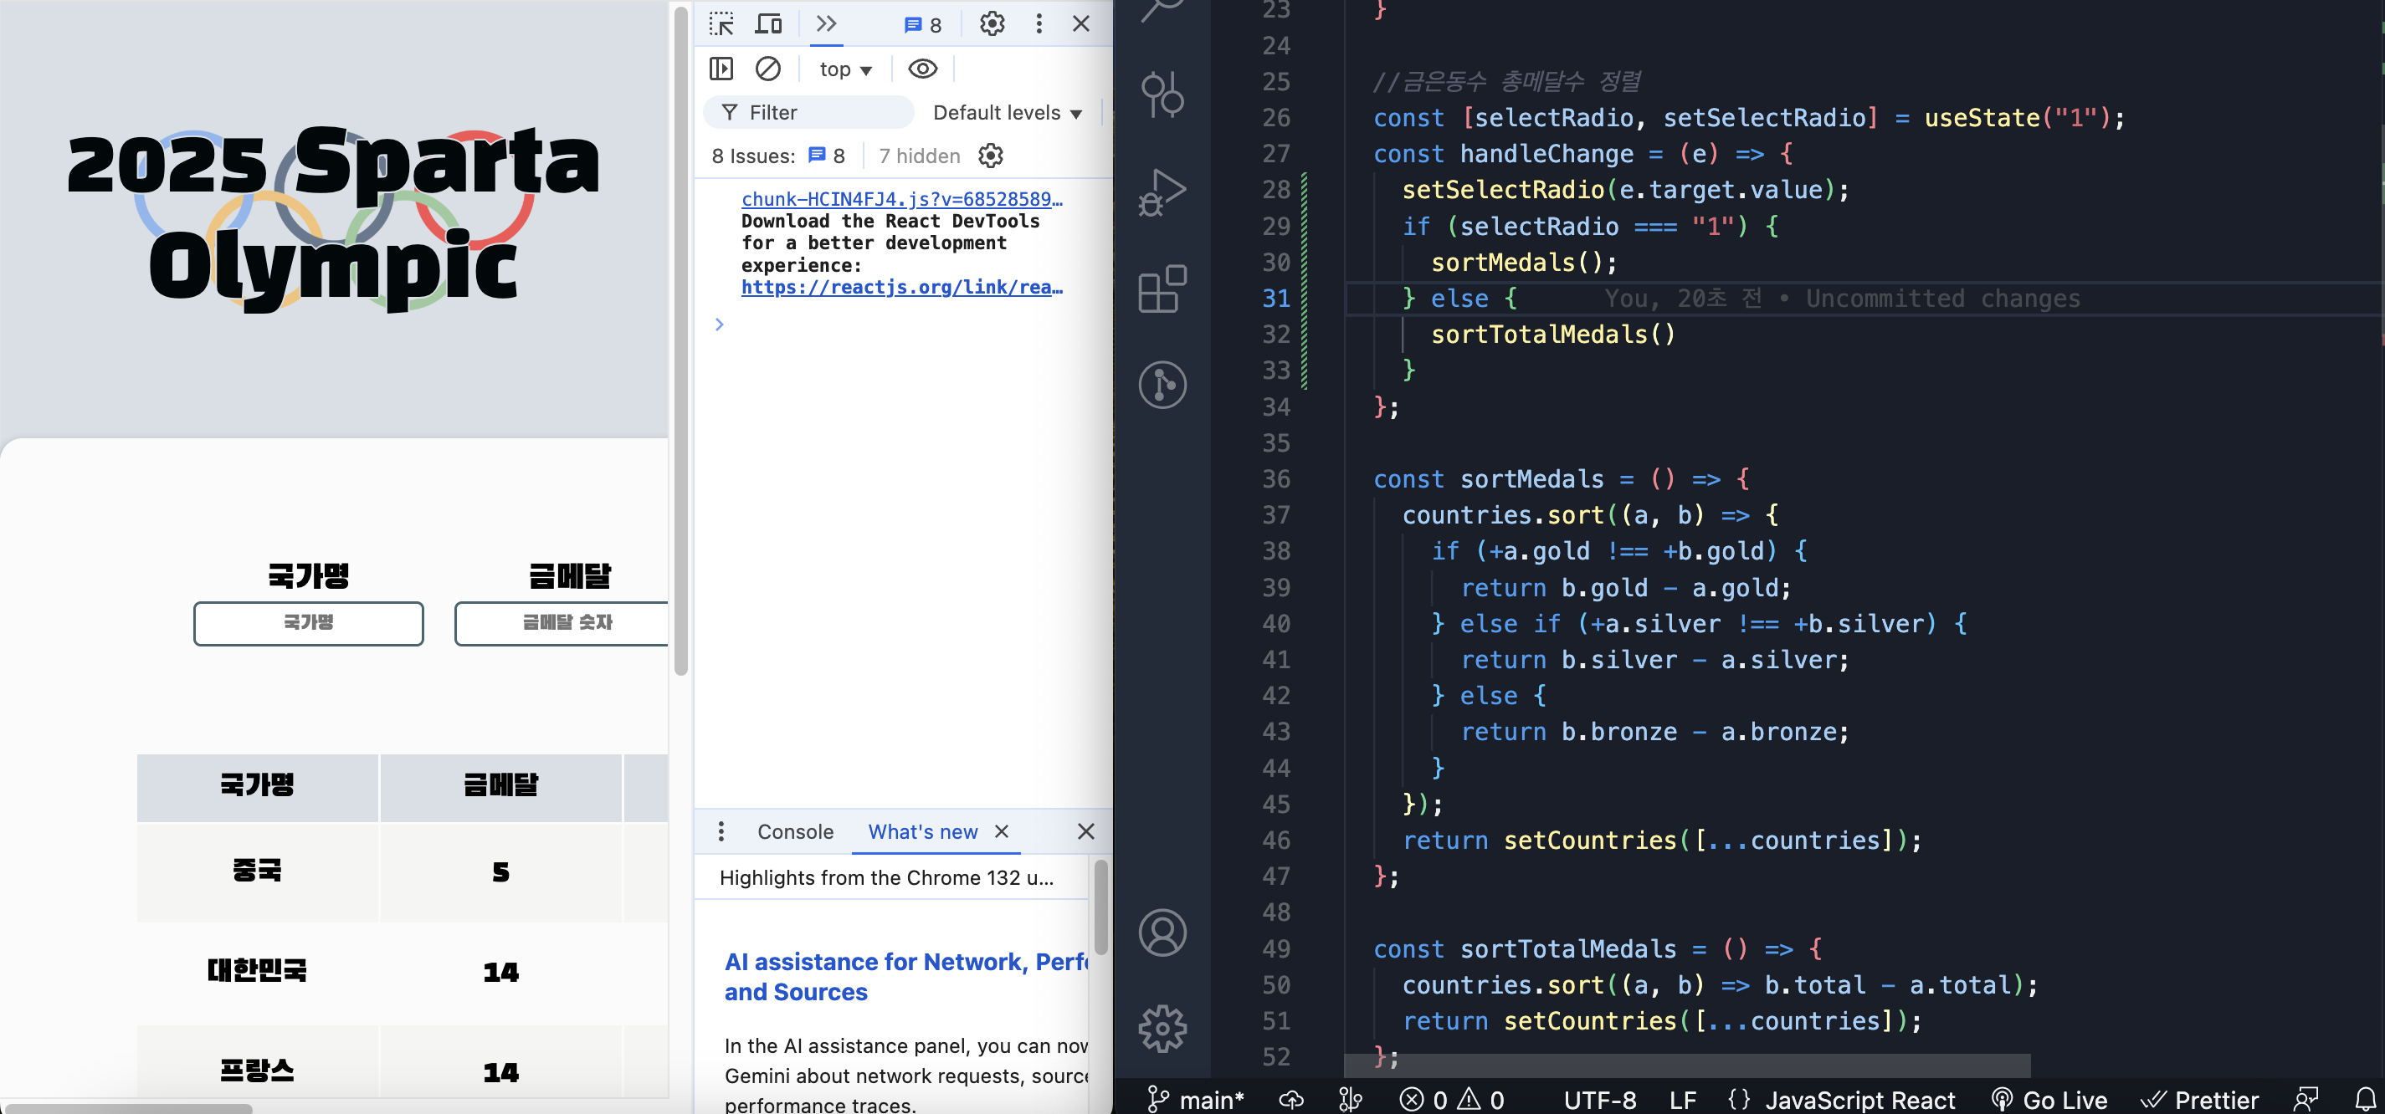Open the Extensions sidebar icon
The image size is (2385, 1114).
[1162, 289]
